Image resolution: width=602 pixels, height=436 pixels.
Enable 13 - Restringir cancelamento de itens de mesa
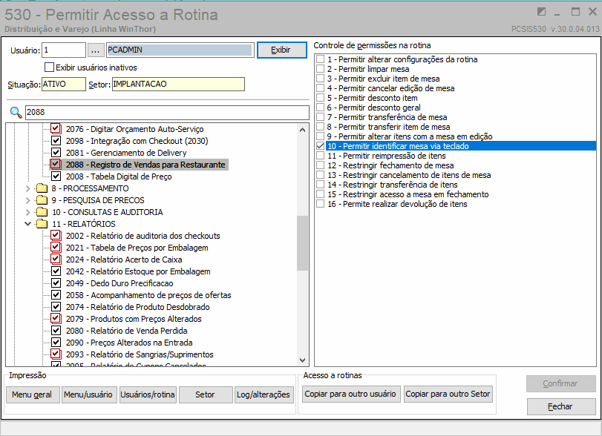pos(320,175)
